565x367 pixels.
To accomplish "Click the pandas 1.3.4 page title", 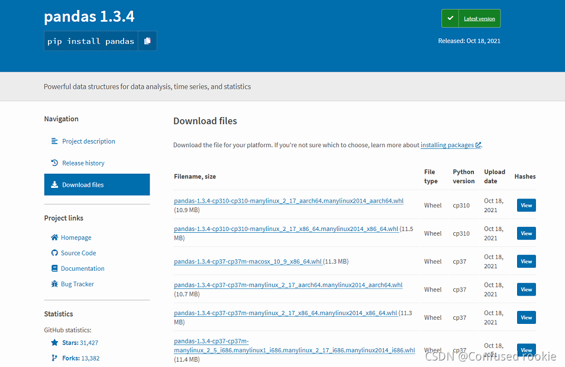I will coord(89,17).
